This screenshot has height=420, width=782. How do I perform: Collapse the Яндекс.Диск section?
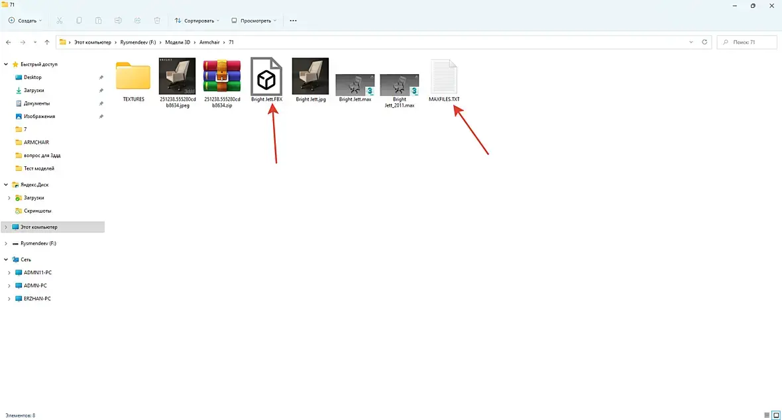click(x=6, y=185)
